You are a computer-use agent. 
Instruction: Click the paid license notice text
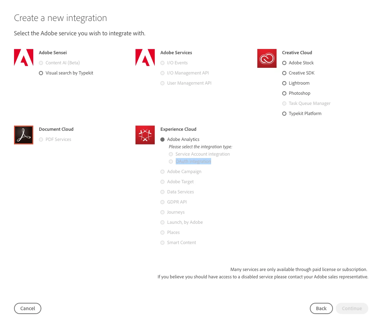click(299, 269)
